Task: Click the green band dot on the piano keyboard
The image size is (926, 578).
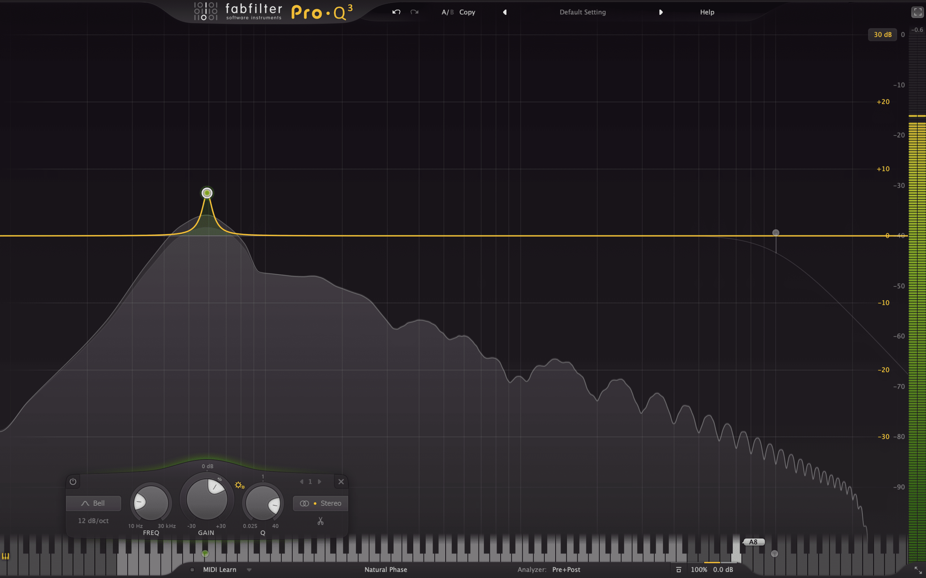Action: click(x=205, y=553)
